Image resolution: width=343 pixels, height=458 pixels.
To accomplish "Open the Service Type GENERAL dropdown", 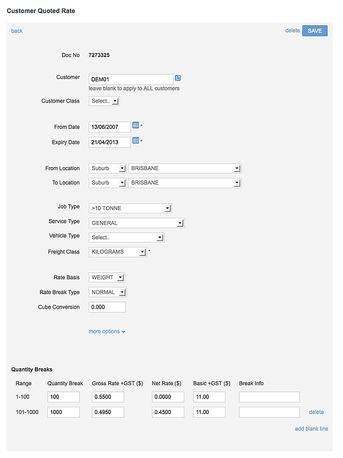I will tap(137, 223).
